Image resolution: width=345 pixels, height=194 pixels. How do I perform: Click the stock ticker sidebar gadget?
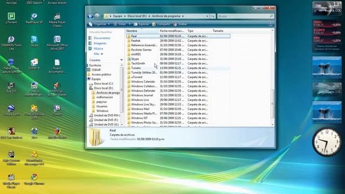[327, 36]
